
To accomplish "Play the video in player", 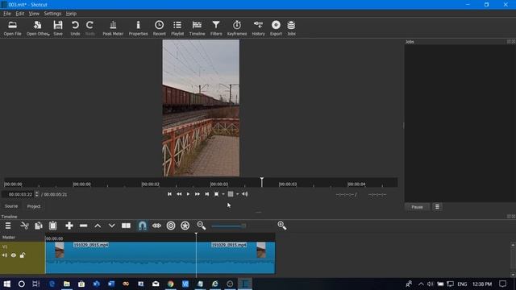I will (188, 194).
